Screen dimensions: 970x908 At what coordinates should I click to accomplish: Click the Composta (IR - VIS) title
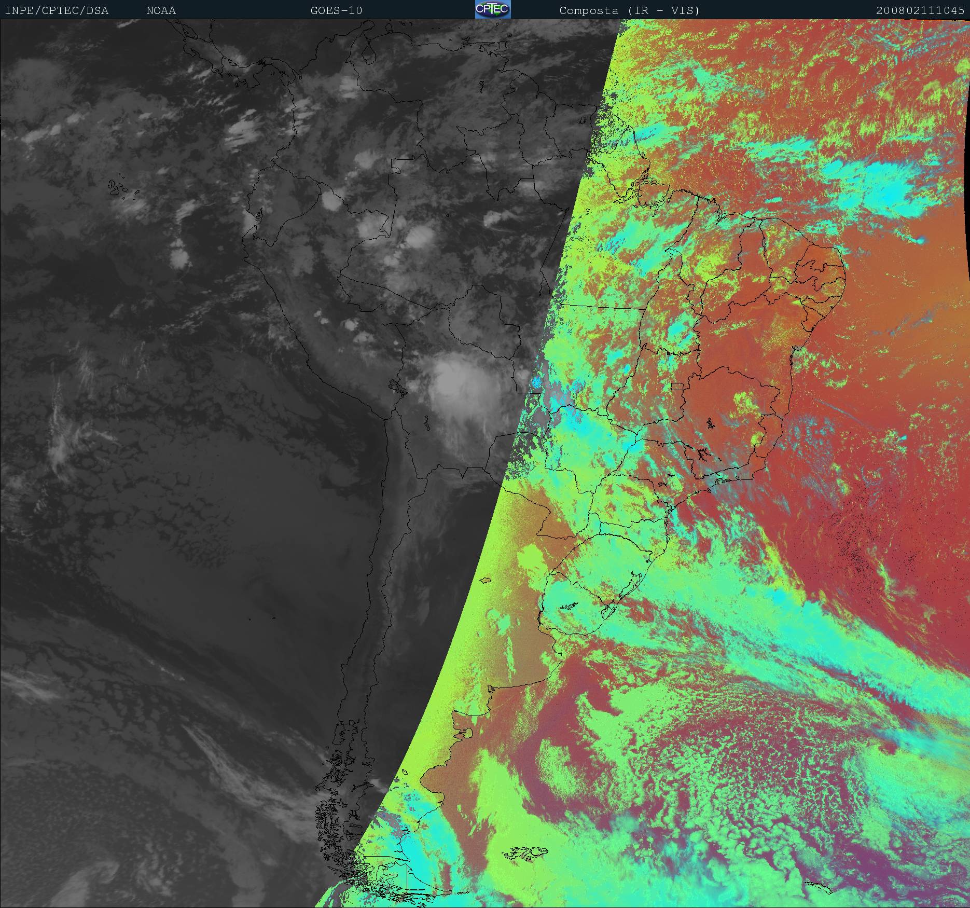coord(630,10)
